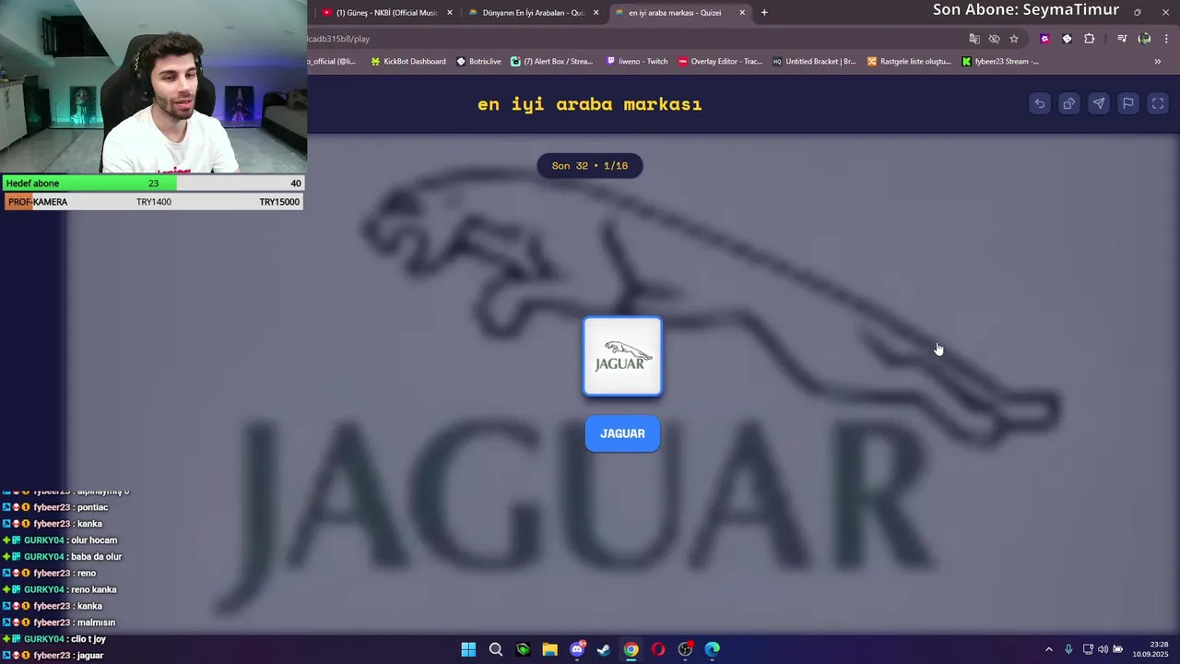Open the Botrix.live bookmark
The height and width of the screenshot is (664, 1180).
coord(478,62)
